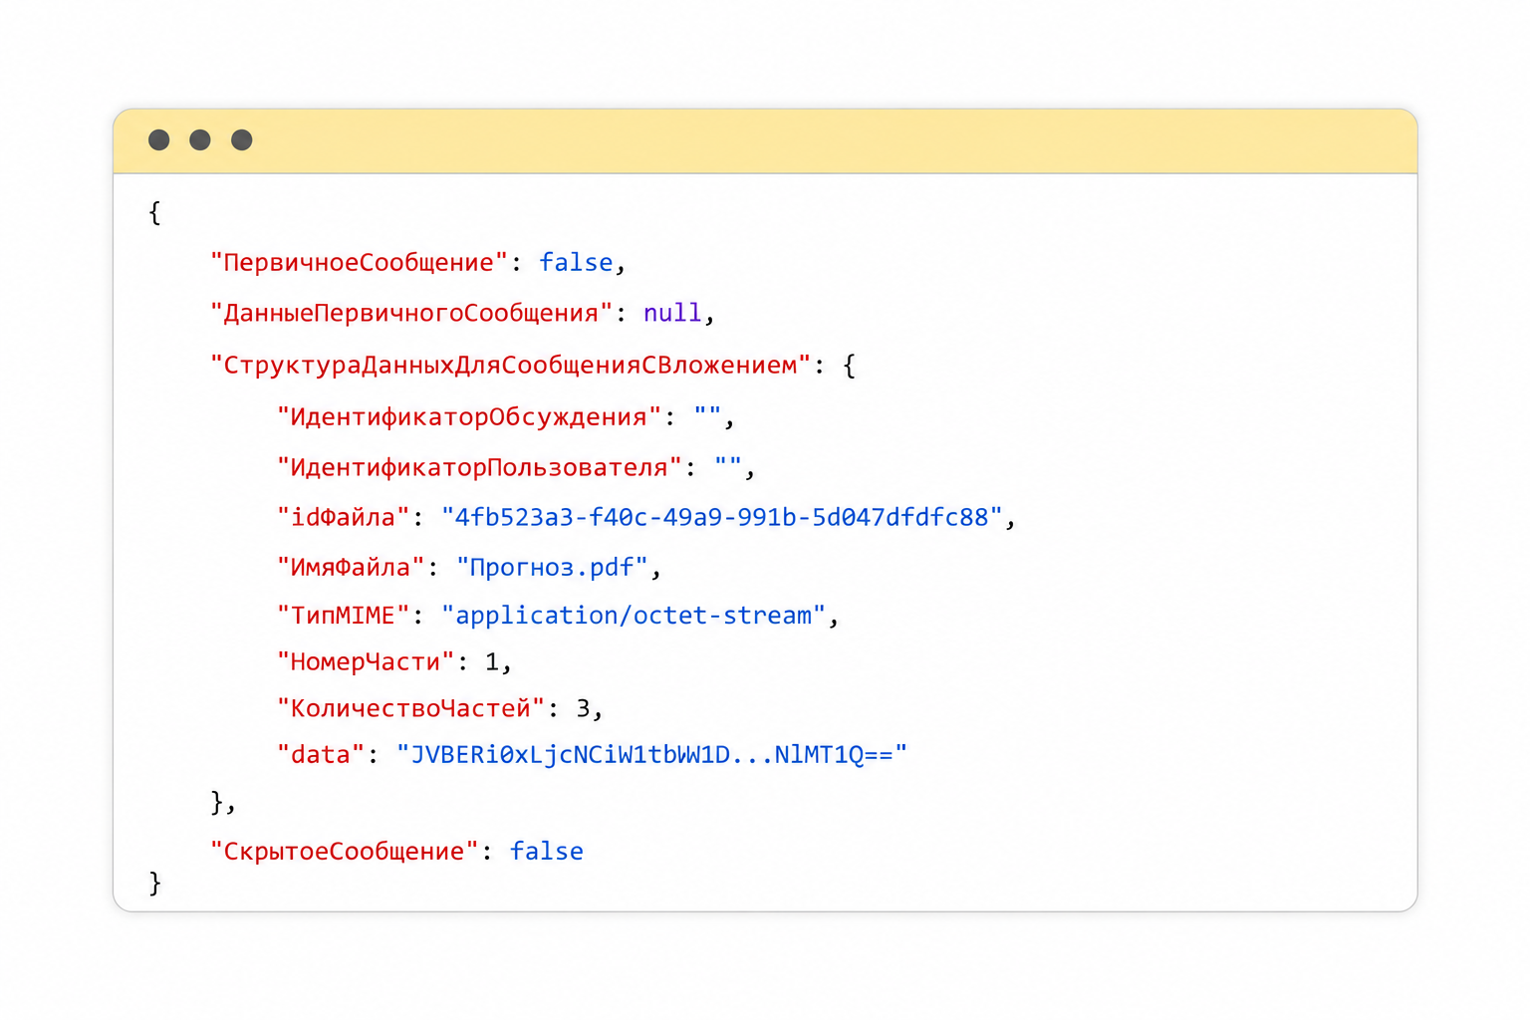
Task: Click the "Прогноз.pdf" file name value
Action: click(x=553, y=568)
